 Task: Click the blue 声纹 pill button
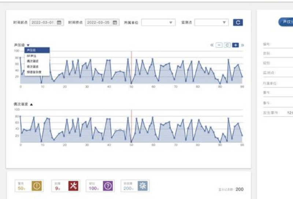click(286, 22)
